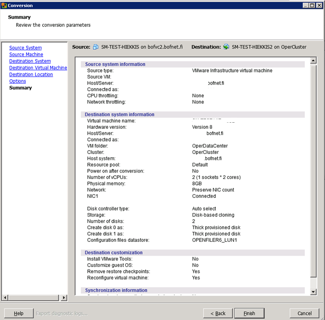The image size is (325, 320).
Task: Go to Destination Virtual Machine step
Action: (x=38, y=67)
